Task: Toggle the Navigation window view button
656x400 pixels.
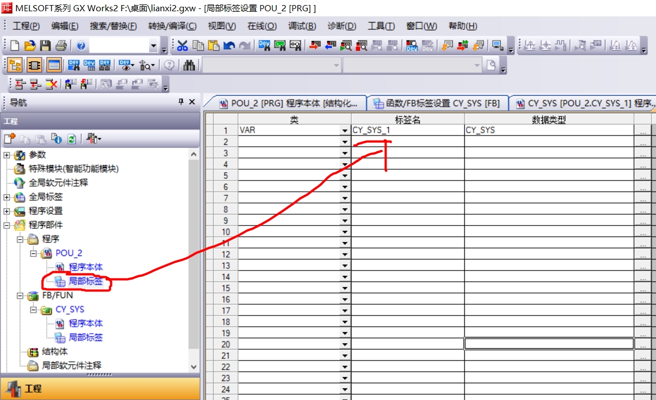Action: click(15, 65)
